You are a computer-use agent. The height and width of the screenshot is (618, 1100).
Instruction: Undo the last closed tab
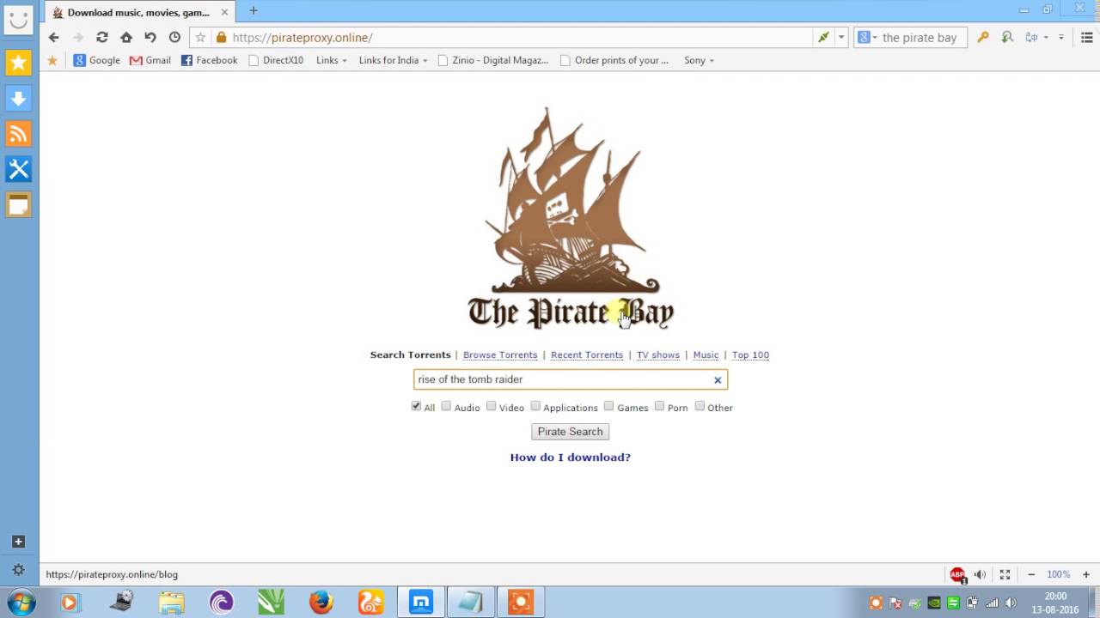(x=150, y=38)
